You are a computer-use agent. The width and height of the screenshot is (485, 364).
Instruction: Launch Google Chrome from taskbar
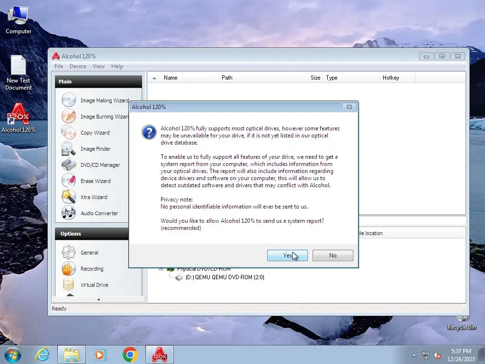[x=130, y=355]
